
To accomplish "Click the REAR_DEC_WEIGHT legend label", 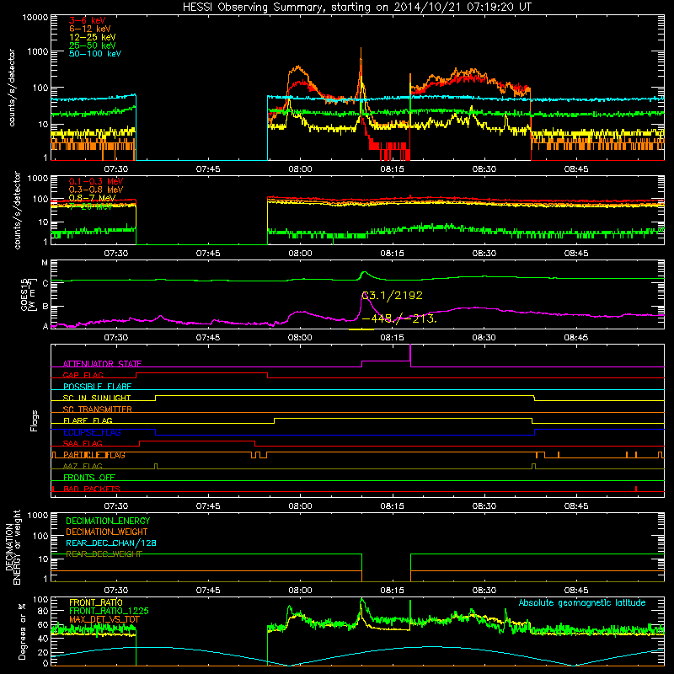I will pyautogui.click(x=104, y=554).
